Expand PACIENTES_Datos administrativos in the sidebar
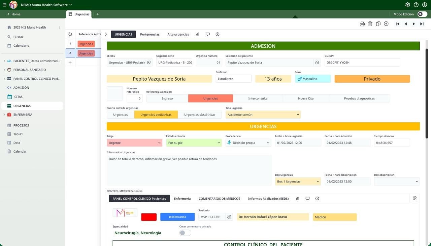This screenshot has width=431, height=246. tap(4, 61)
